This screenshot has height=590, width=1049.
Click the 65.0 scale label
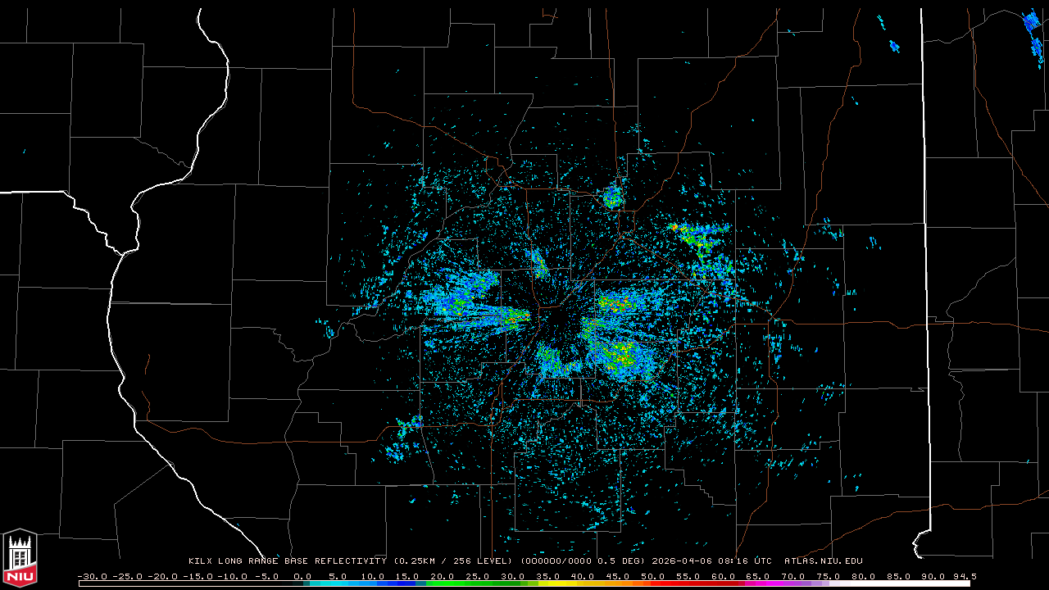[x=757, y=577]
